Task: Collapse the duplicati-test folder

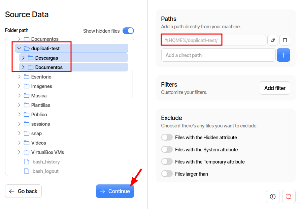Action: point(19,49)
